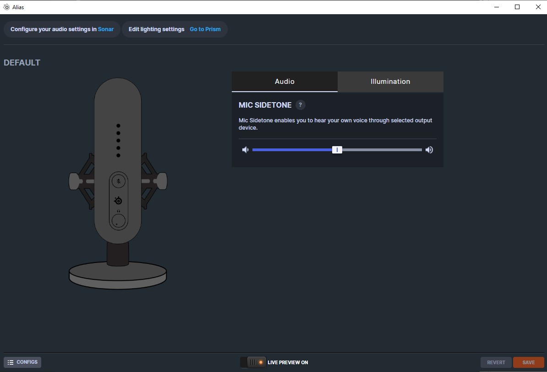Click the headphone icon on the microphone body
The width and height of the screenshot is (547, 372).
point(118,211)
